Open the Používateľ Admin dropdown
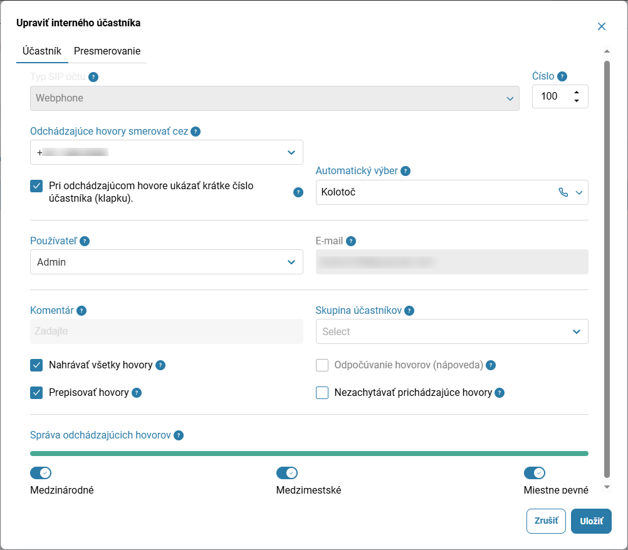 tap(167, 262)
